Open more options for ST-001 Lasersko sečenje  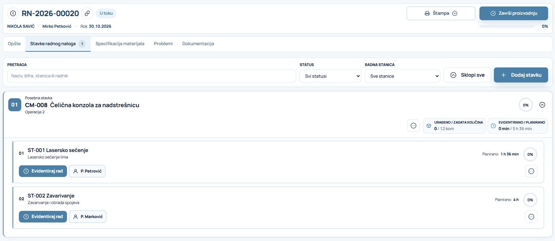pyautogui.click(x=531, y=171)
